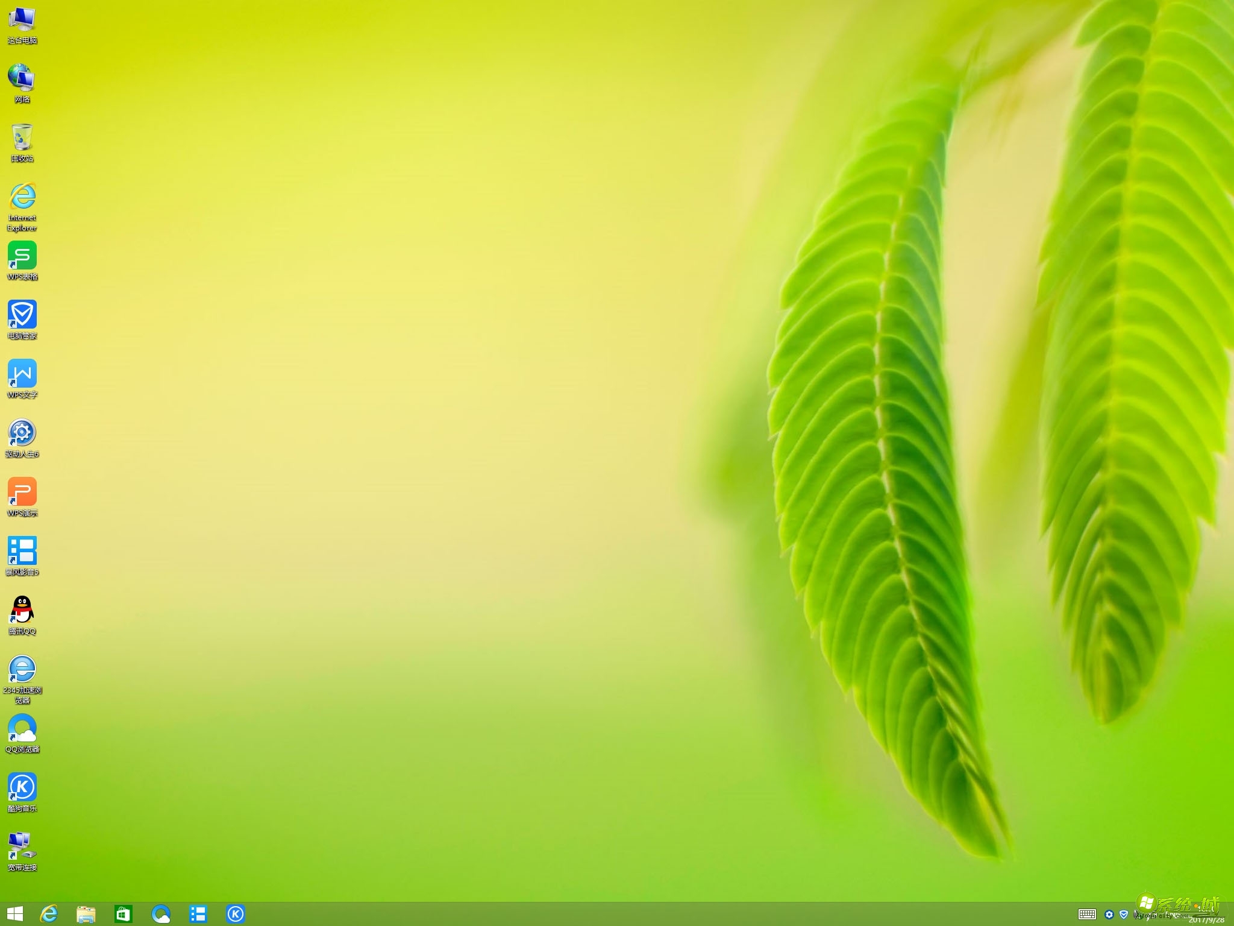Open WPS演示 presentation shortcut
Viewport: 1234px width, 926px height.
coord(22,492)
